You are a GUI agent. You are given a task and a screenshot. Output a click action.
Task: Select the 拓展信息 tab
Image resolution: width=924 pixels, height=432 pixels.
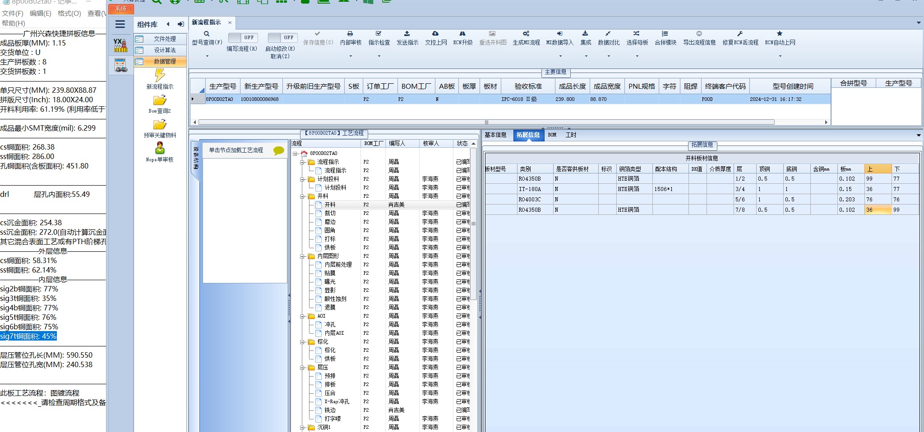click(x=528, y=135)
